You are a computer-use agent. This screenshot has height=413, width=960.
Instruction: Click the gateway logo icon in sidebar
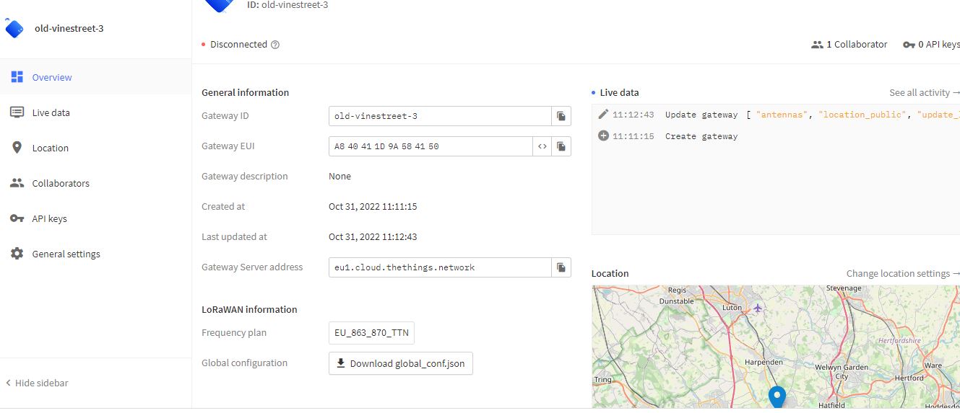(14, 29)
